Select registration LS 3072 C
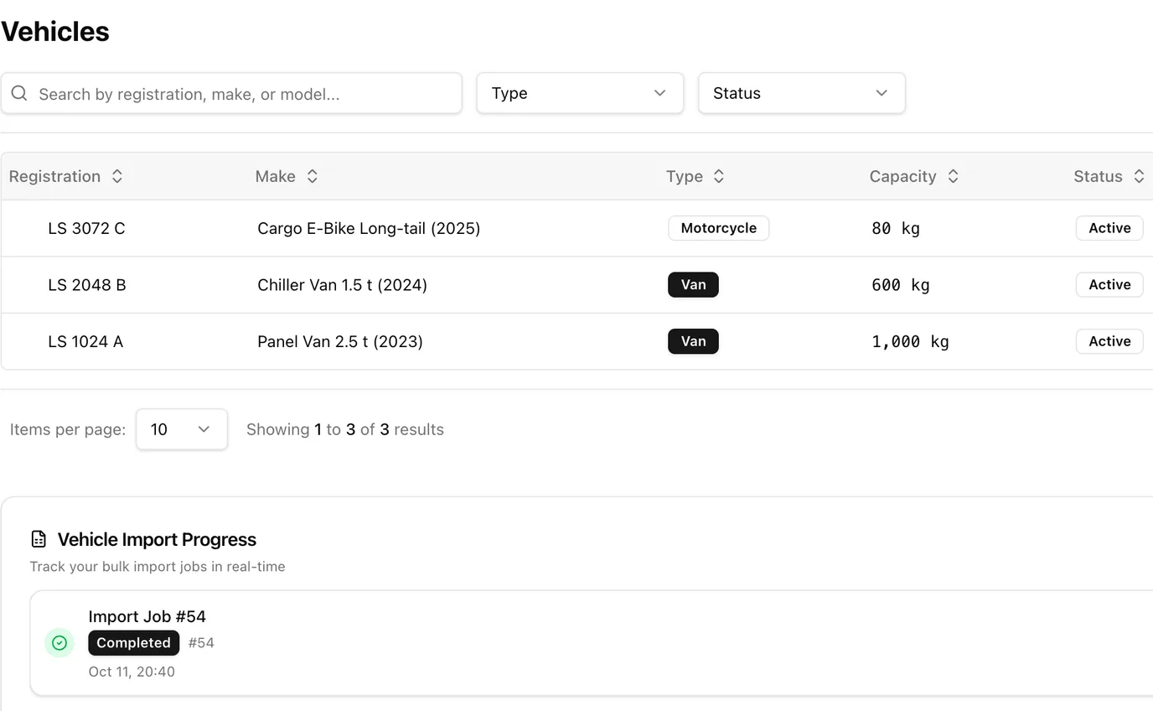The image size is (1153, 711). [86, 228]
